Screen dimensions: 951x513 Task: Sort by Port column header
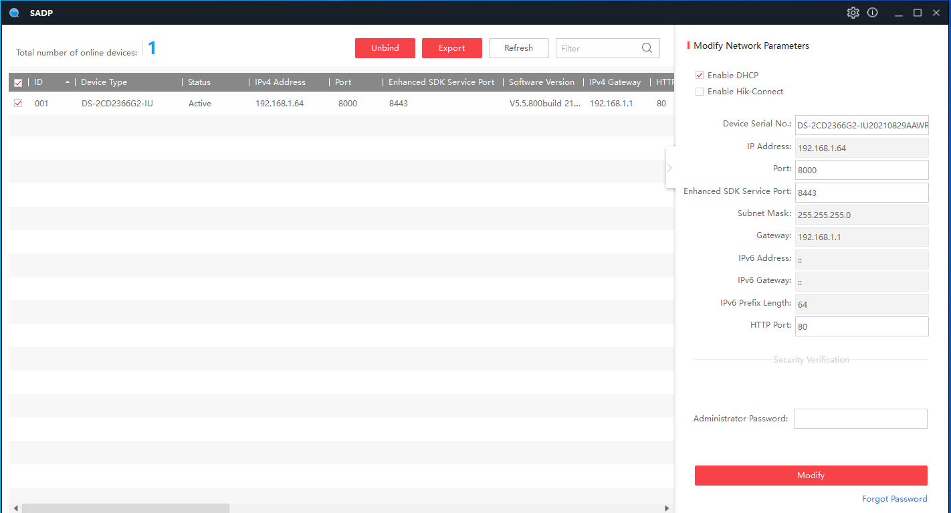tap(343, 82)
